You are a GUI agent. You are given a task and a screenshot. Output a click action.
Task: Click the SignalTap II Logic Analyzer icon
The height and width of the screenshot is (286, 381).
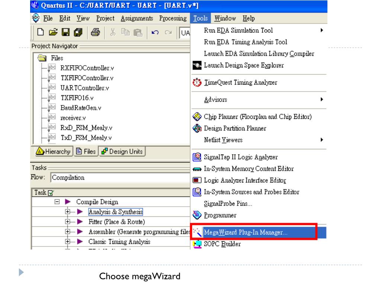coord(197,157)
